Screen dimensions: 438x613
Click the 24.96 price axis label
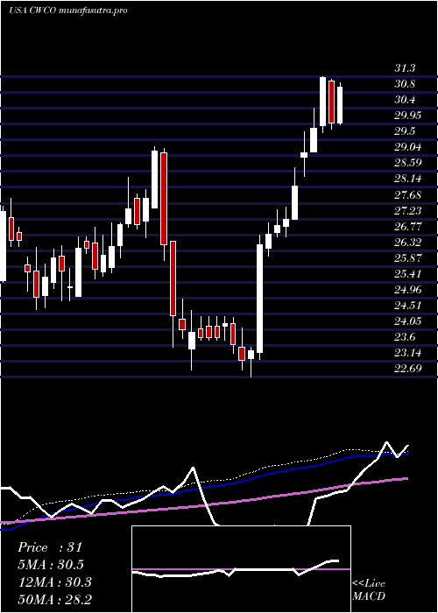pos(407,290)
